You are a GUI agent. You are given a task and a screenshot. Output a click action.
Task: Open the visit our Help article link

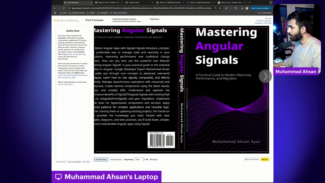point(65,84)
